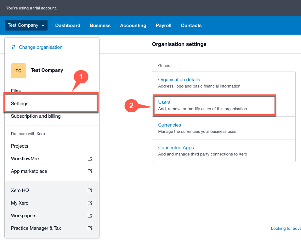
Task: Click the 'General' section label
Action: tap(165, 66)
